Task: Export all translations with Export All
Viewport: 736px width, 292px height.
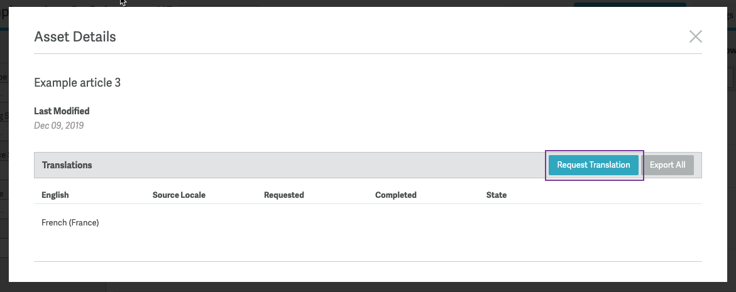Action: (x=667, y=165)
